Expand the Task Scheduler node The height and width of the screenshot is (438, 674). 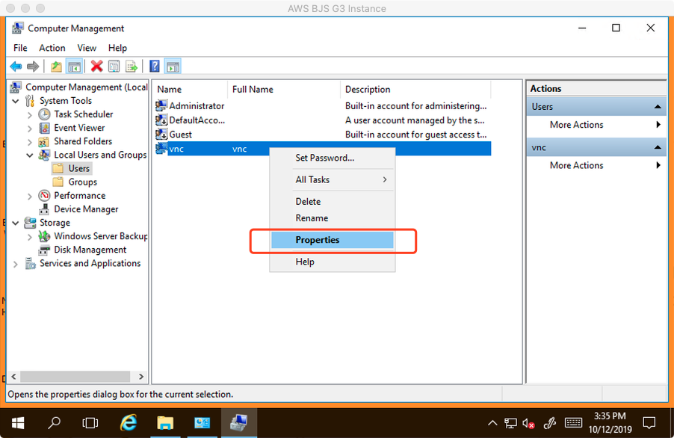(x=30, y=115)
